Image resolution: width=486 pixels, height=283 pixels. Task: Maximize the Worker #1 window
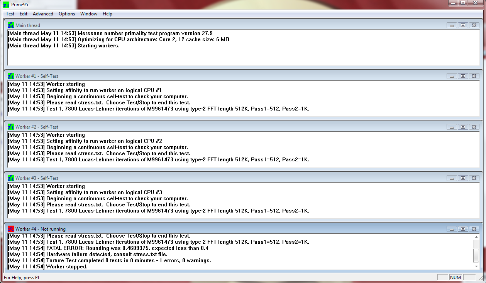point(463,76)
